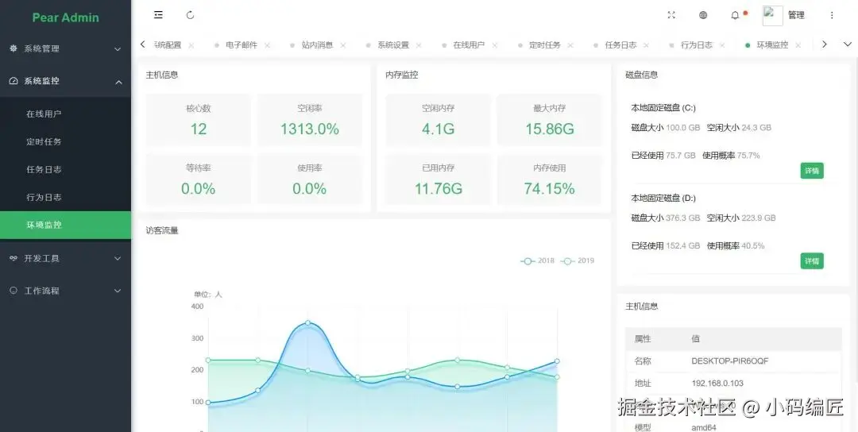The height and width of the screenshot is (432, 858).
Task: Switch to 任务日志 tab
Action: (620, 44)
